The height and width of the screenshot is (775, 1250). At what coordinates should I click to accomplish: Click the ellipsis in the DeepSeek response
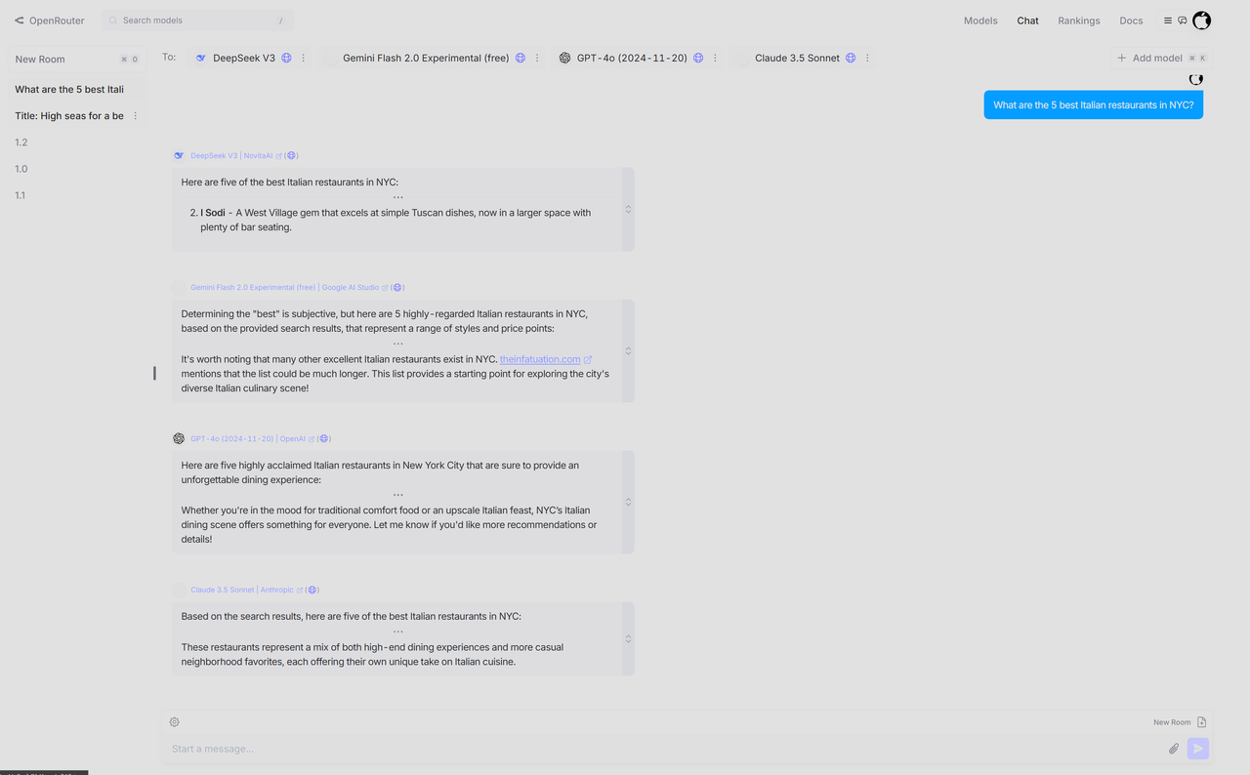pyautogui.click(x=398, y=198)
